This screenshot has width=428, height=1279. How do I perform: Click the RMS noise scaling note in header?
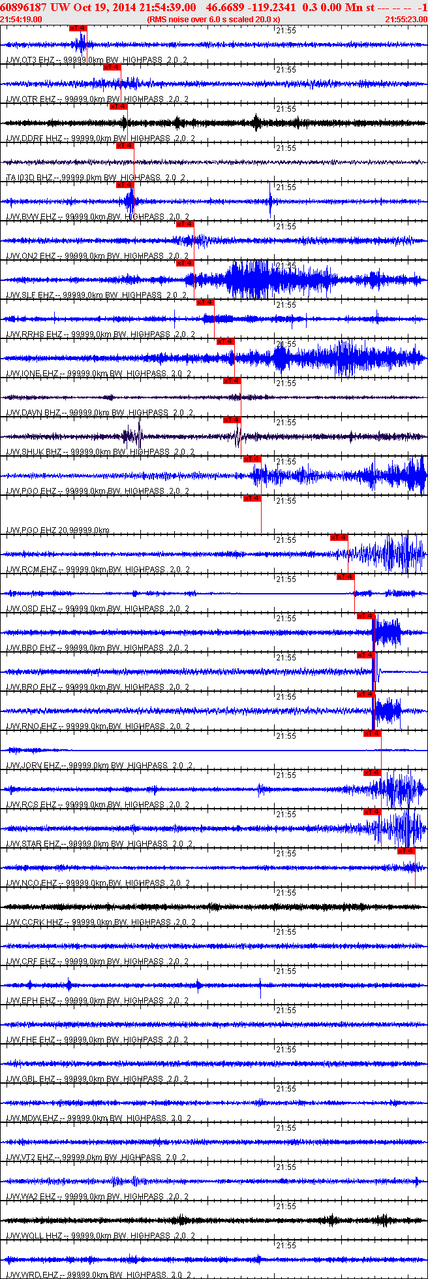point(214,20)
